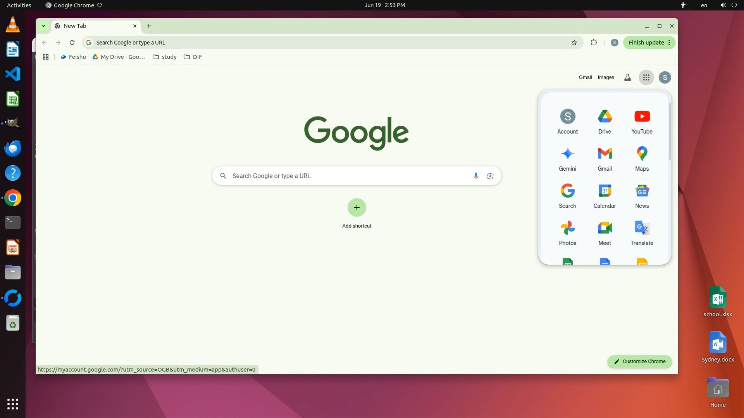Open the Activities overview menu
Screen dimensions: 744x418
[x=19, y=5]
